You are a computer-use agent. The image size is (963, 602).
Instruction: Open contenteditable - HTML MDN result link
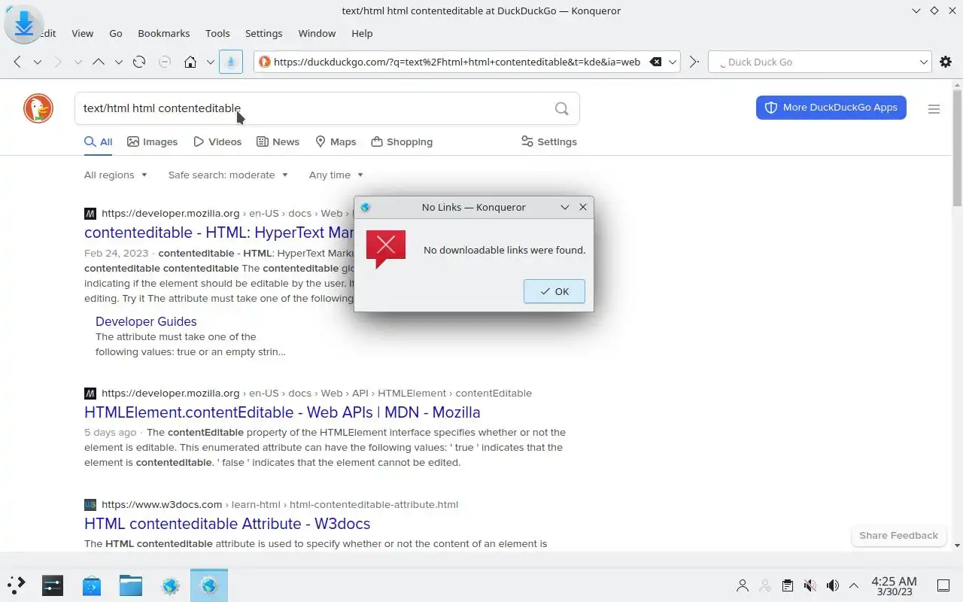219,232
